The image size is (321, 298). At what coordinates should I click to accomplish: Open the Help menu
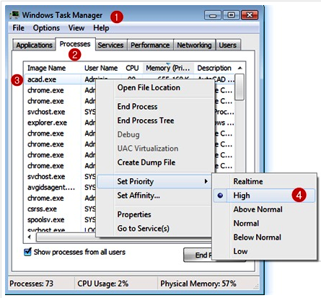[101, 28]
